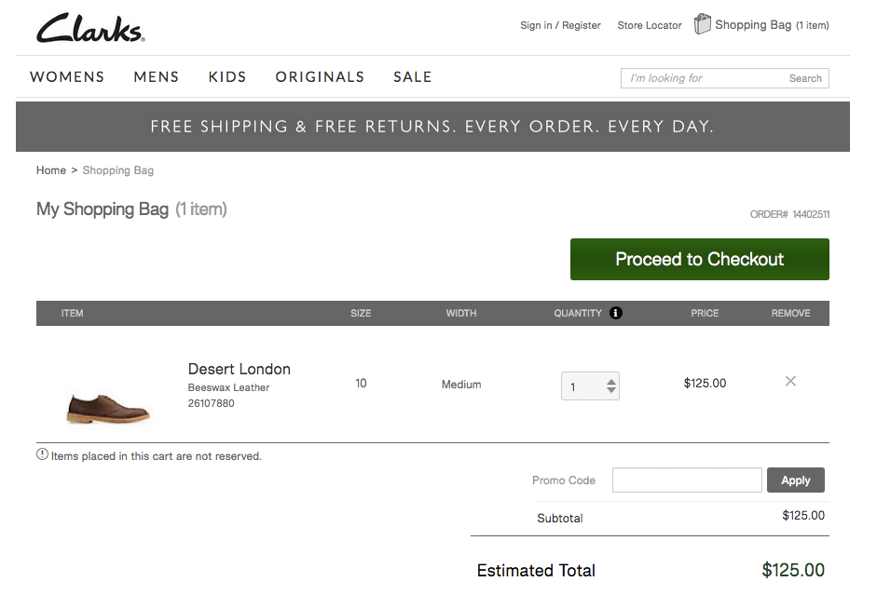Click the Search button

805,78
